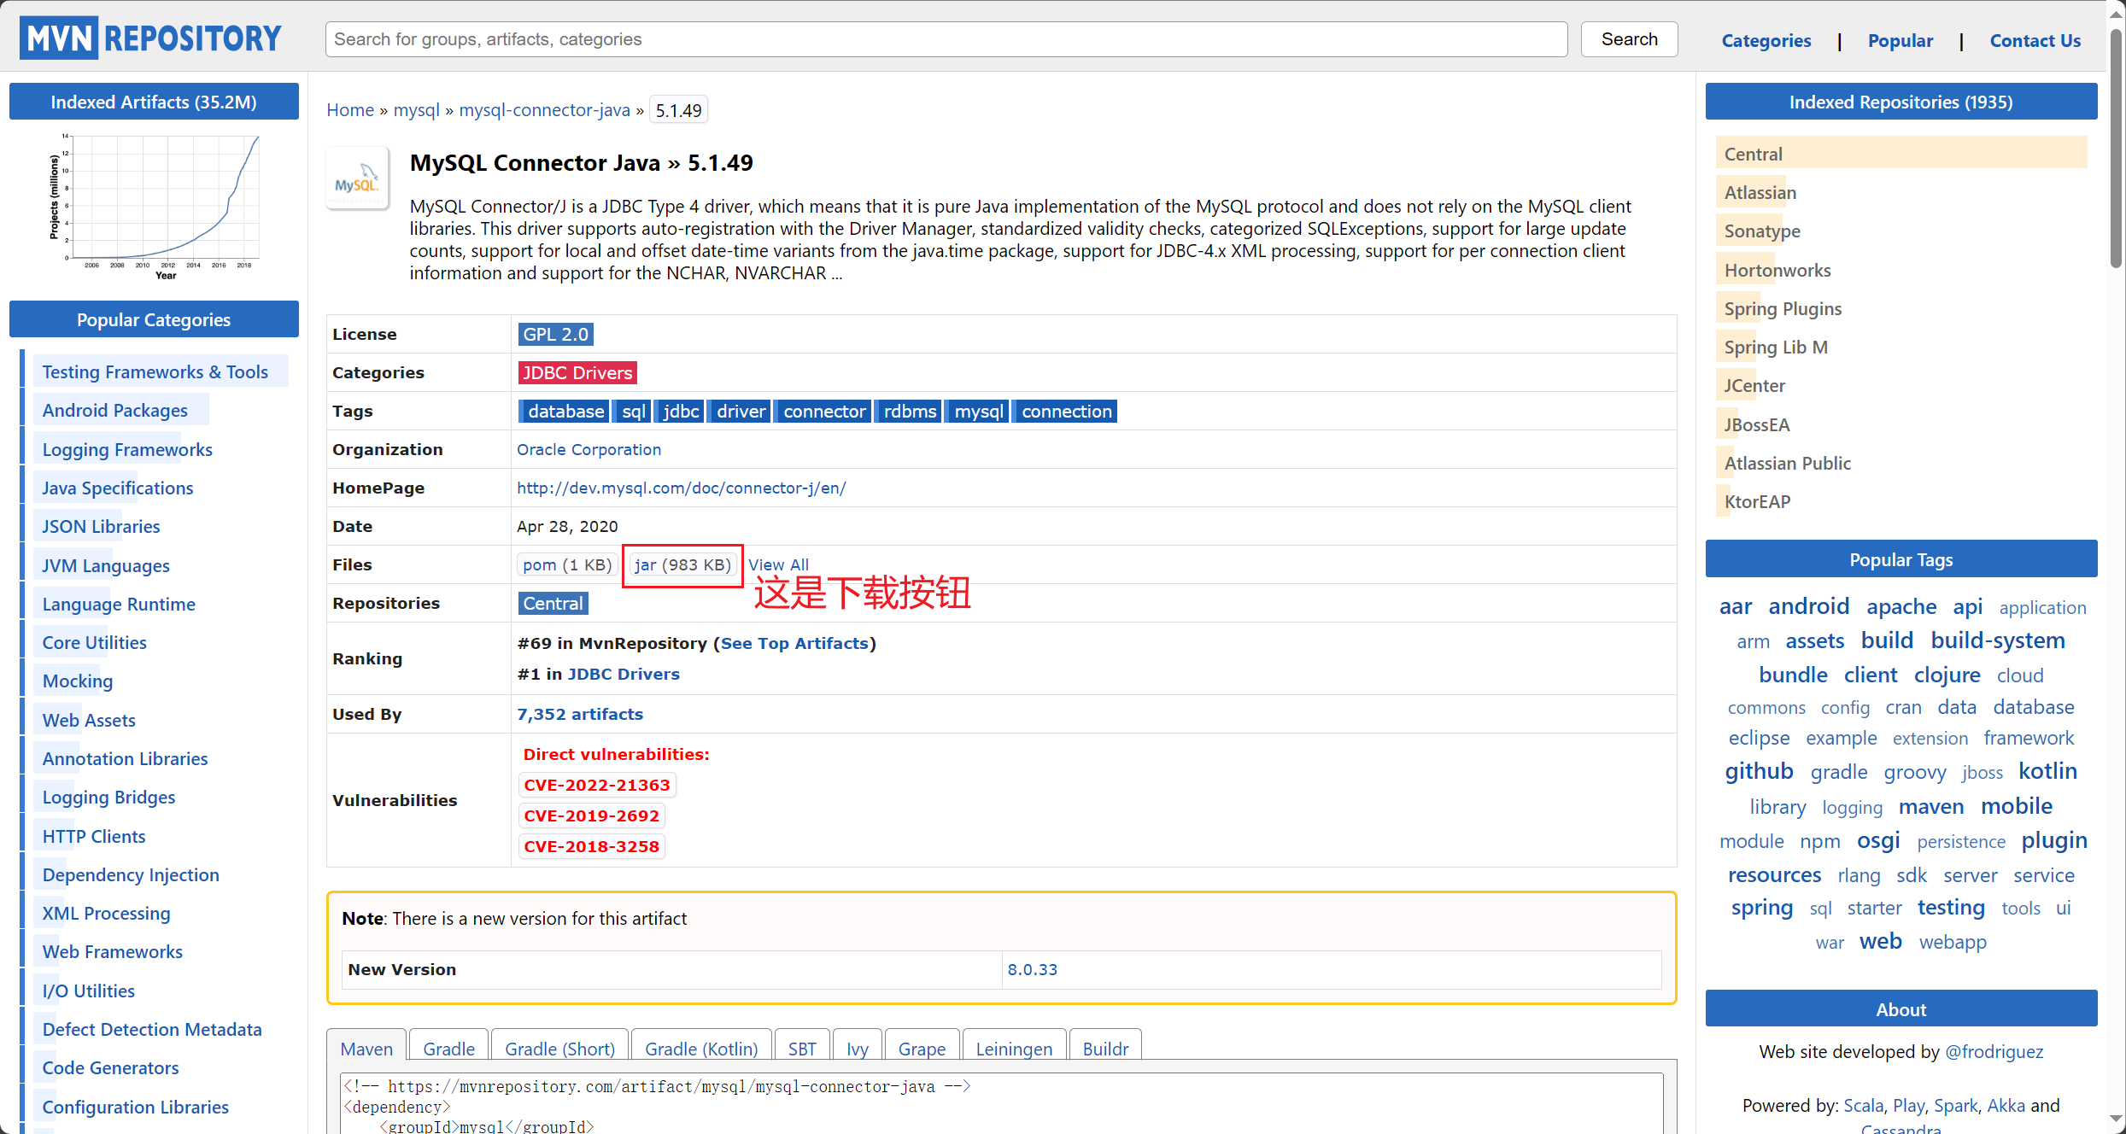Open CVE-2022-21363 vulnerability details

pos(596,784)
